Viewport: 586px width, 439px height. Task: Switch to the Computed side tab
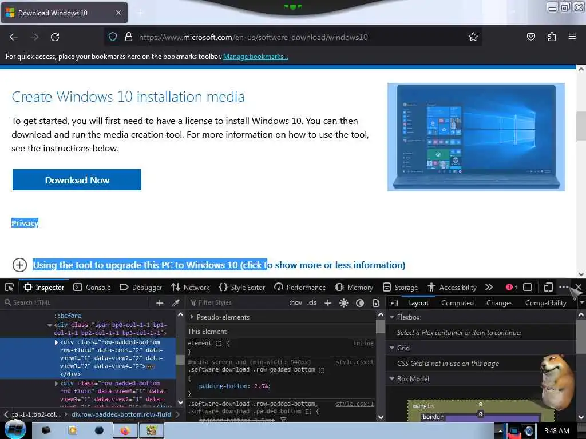[457, 303]
